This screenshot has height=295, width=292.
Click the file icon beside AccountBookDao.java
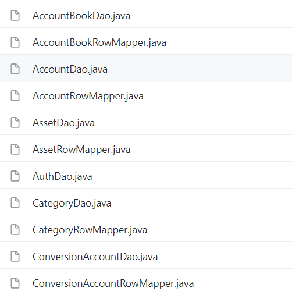click(15, 16)
